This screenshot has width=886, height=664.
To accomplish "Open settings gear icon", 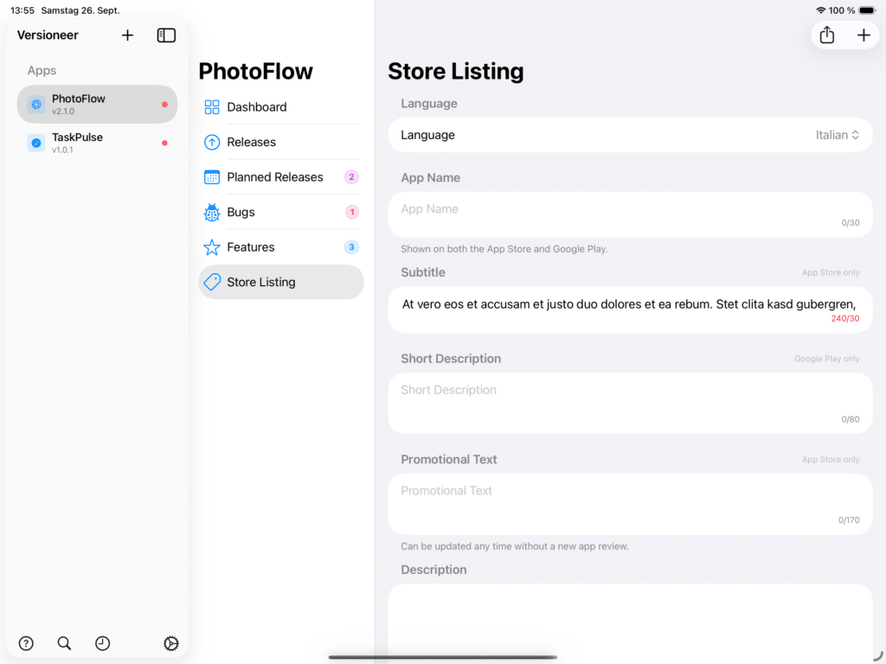I will pos(170,643).
